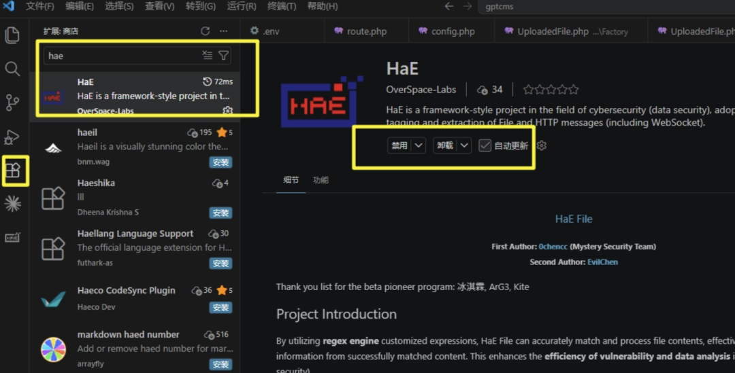The image size is (735, 373).
Task: Select the 功能 features tab
Action: pos(321,180)
